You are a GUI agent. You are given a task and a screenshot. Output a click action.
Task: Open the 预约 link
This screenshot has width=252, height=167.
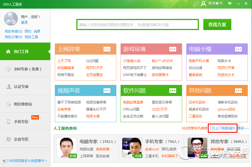(x=28, y=31)
